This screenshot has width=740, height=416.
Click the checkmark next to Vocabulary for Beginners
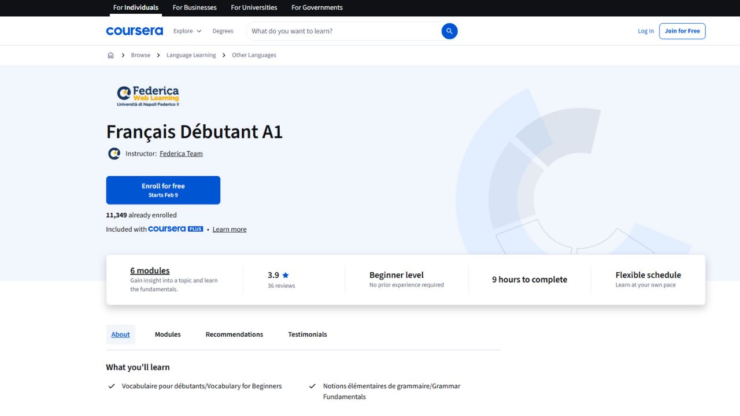(112, 386)
